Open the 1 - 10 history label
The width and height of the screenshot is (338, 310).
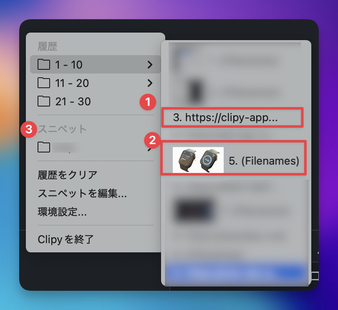point(68,64)
